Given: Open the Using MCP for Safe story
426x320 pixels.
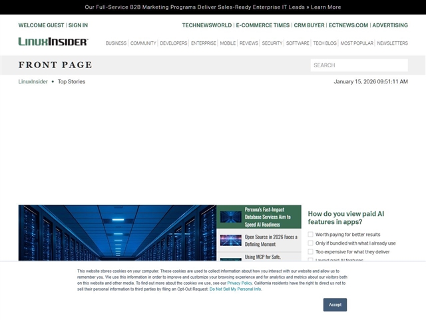Looking at the screenshot, I should [263, 257].
